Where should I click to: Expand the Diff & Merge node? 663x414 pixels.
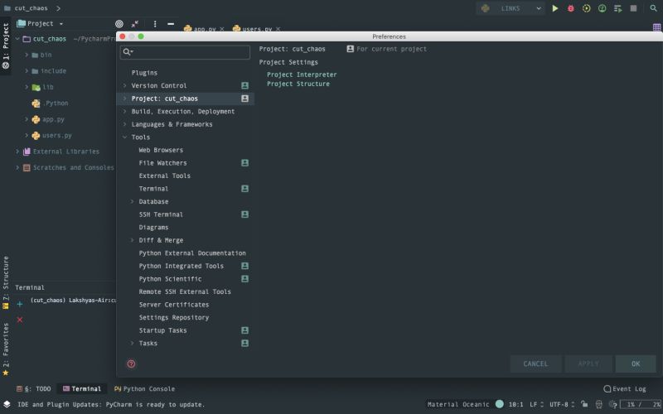(x=132, y=240)
